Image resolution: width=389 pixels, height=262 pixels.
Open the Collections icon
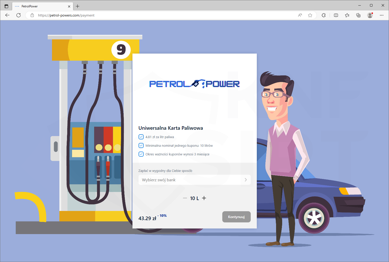point(358,15)
